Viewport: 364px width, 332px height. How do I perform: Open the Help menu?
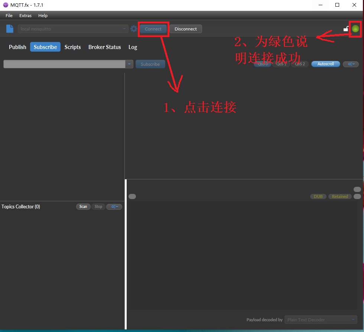point(43,16)
